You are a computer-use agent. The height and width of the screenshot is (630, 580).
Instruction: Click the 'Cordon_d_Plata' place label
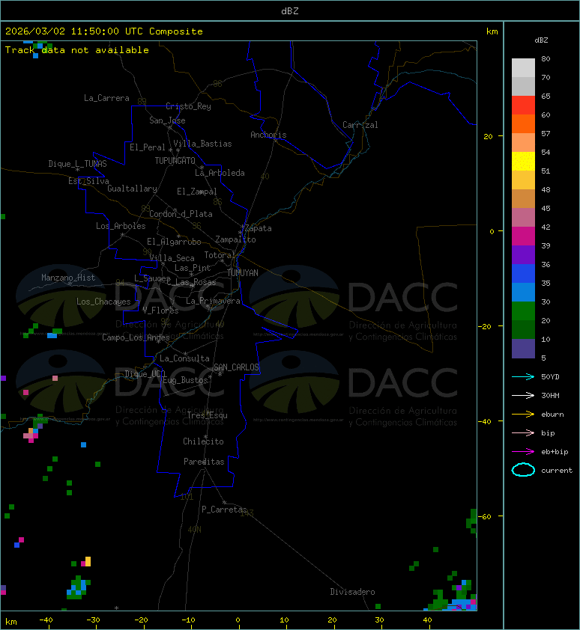[181, 214]
